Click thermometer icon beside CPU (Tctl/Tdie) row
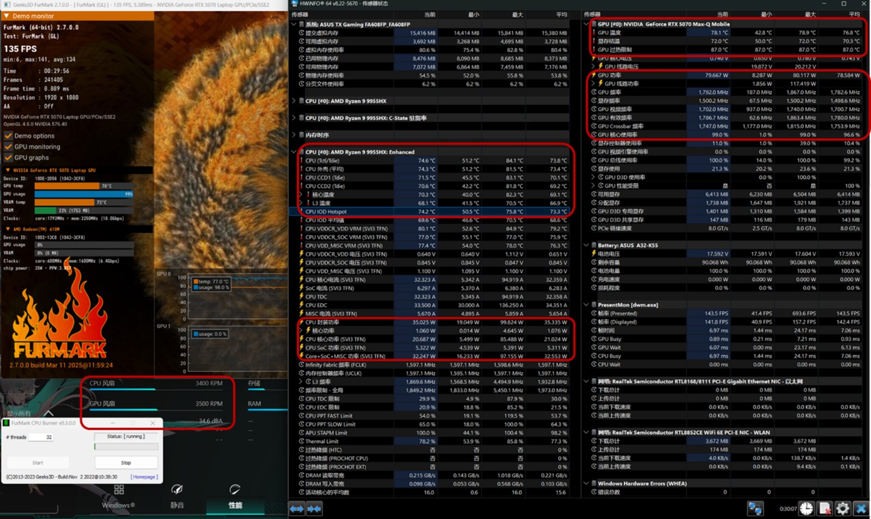The width and height of the screenshot is (871, 519). (x=302, y=161)
